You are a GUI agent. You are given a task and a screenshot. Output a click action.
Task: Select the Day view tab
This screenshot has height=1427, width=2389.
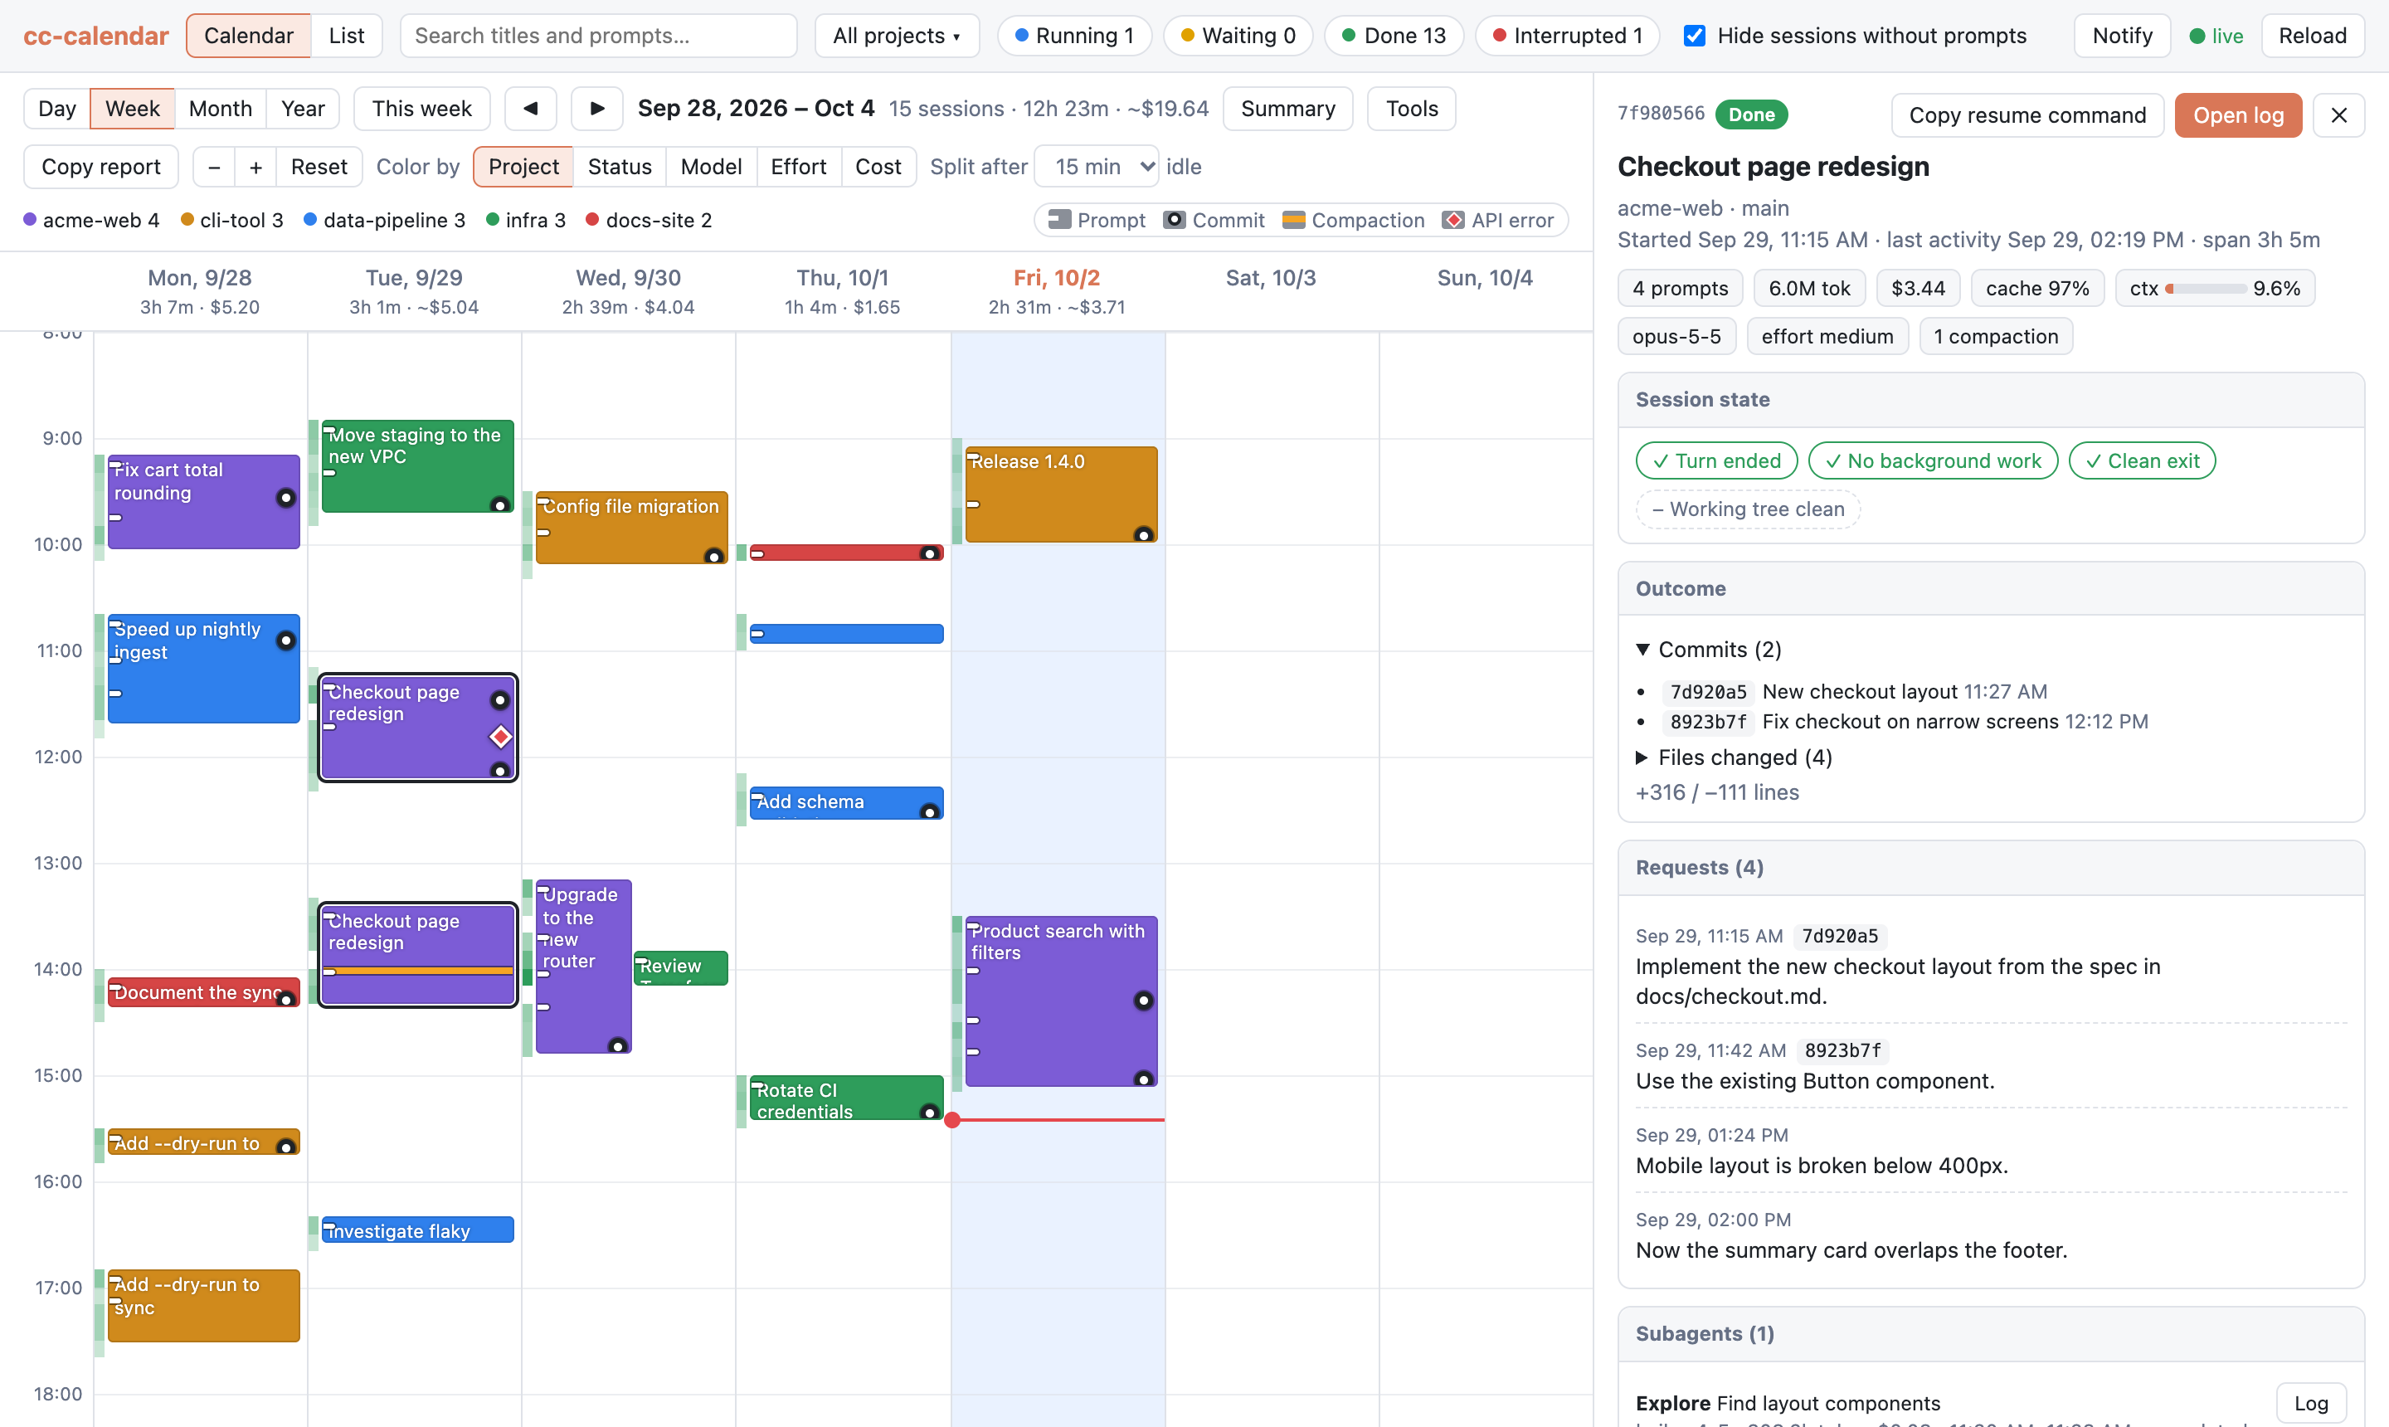pos(56,109)
